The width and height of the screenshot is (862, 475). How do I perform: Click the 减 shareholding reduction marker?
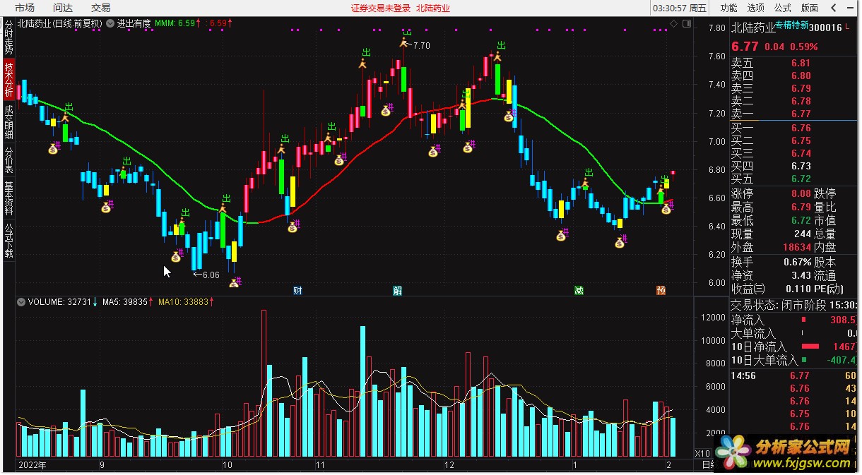pos(579,290)
